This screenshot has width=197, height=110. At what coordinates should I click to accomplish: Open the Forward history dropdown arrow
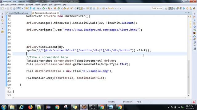pos(121,8)
